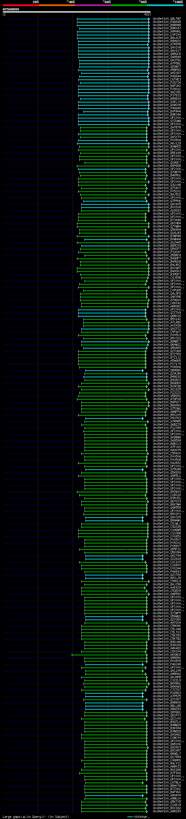Select hit label UniRef100_P08906
The height and width of the screenshot is (819, 186).
click(167, 367)
